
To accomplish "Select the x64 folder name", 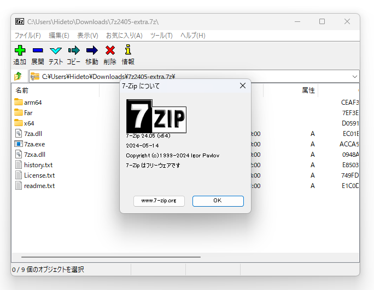I will click(29, 123).
